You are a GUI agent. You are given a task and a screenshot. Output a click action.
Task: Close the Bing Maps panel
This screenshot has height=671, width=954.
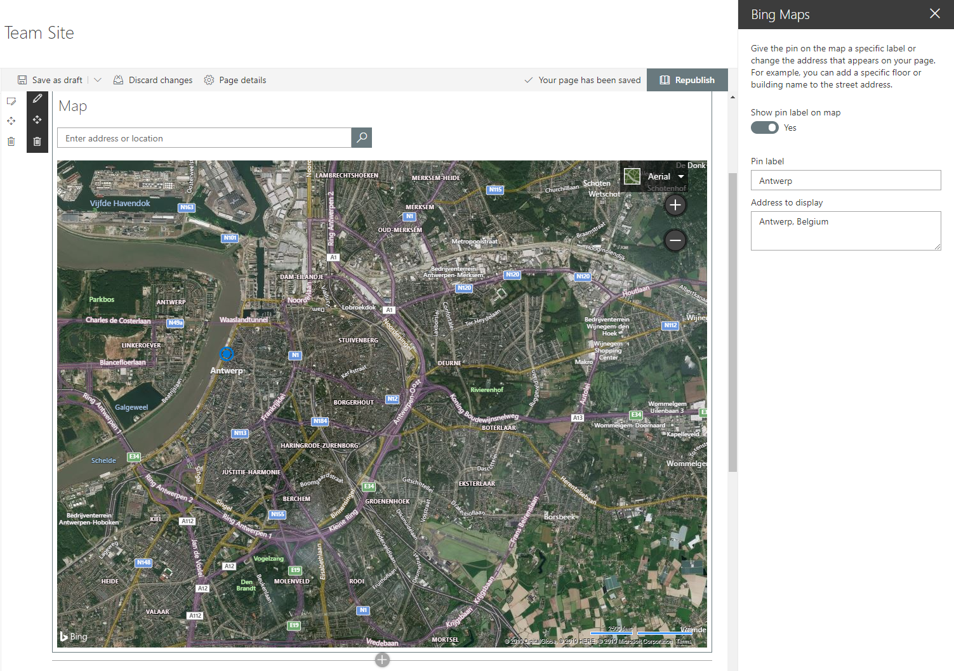[x=935, y=13]
